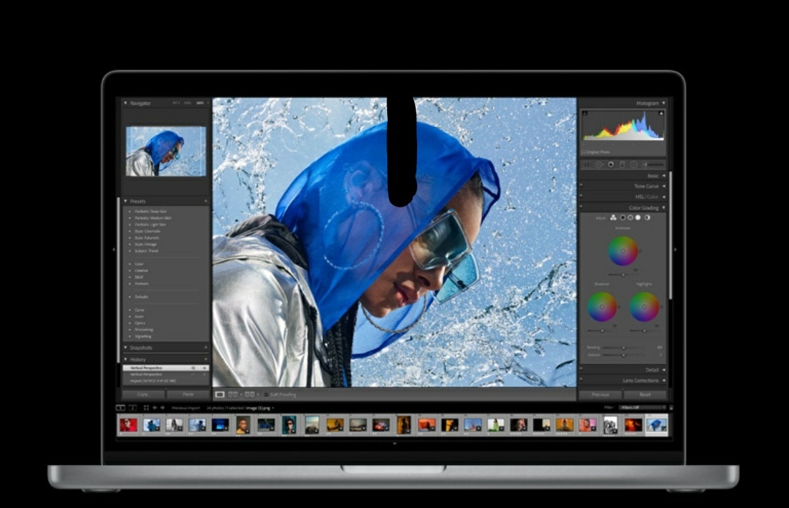Click the add preset plus icon
This screenshot has height=508, width=789.
(205, 201)
